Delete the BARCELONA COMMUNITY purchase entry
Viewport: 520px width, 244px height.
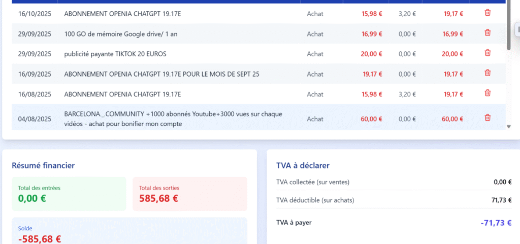click(487, 118)
